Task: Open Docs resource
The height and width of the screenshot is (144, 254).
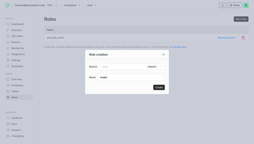Action: point(14,124)
